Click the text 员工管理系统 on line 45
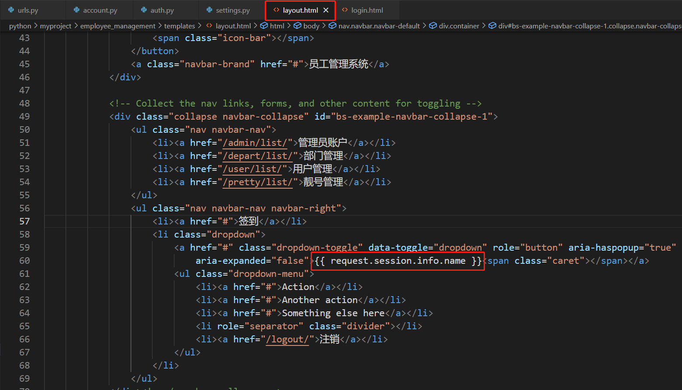This screenshot has height=390, width=682. coord(339,64)
